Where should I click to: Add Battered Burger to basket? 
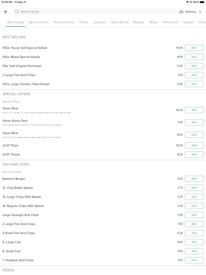tap(194, 179)
